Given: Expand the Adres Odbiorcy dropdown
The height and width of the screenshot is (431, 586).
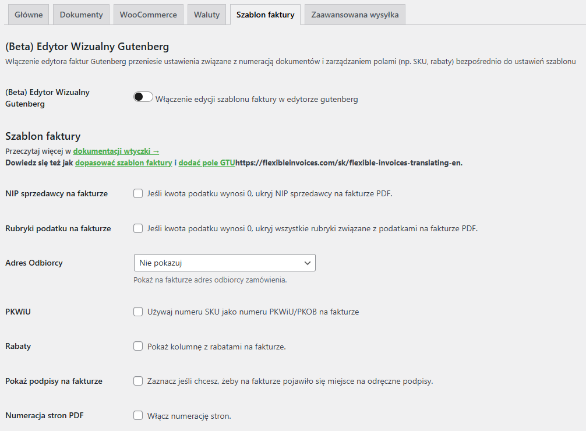Looking at the screenshot, I should click(224, 263).
